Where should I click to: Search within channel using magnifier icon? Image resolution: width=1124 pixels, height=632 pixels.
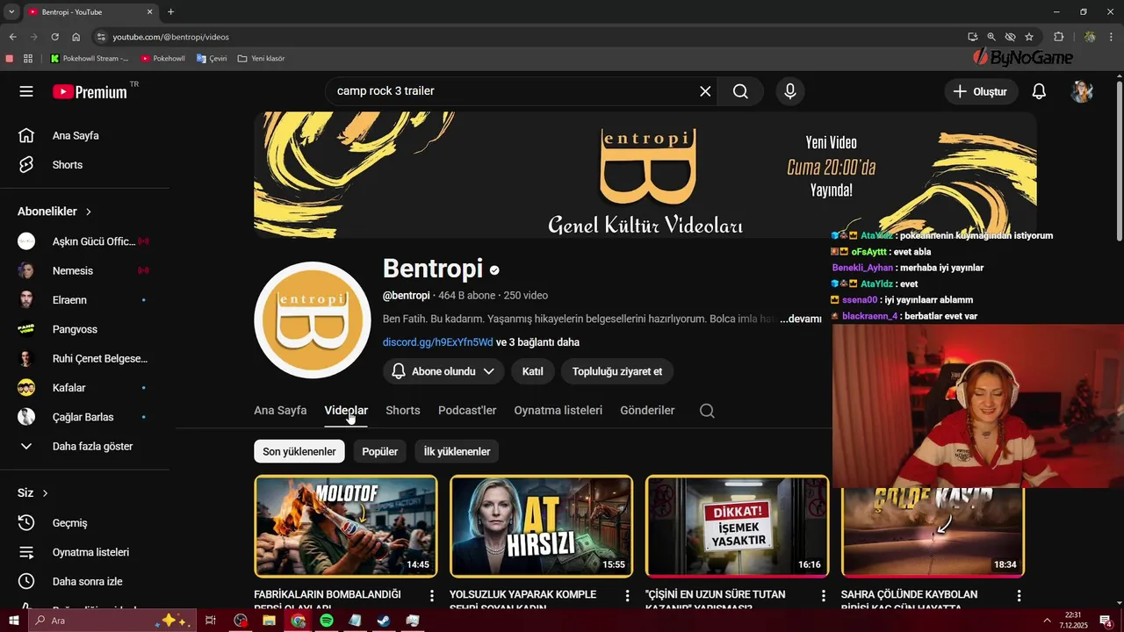click(x=707, y=411)
